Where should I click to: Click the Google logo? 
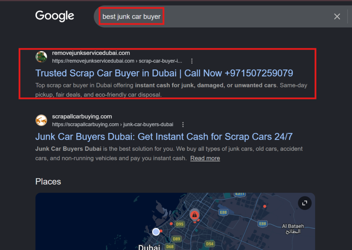(x=55, y=16)
